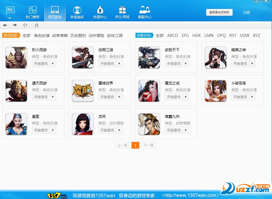The width and height of the screenshot is (272, 199).
Task: Open 转盘抽奖 lottery section
Action: point(77,12)
